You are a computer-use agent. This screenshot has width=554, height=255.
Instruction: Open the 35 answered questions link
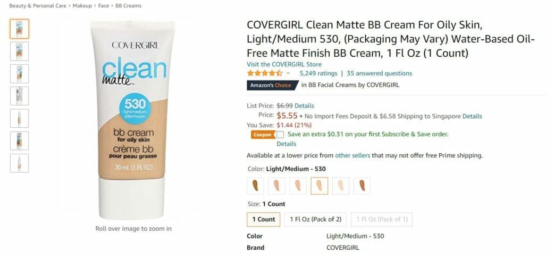click(380, 73)
